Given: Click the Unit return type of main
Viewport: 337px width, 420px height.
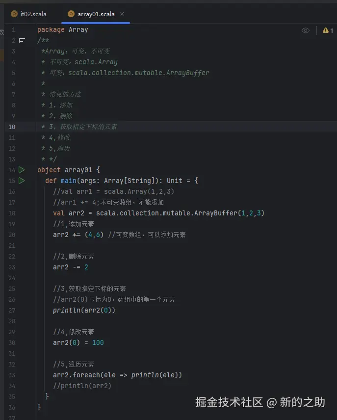Looking at the screenshot, I should [x=174, y=181].
